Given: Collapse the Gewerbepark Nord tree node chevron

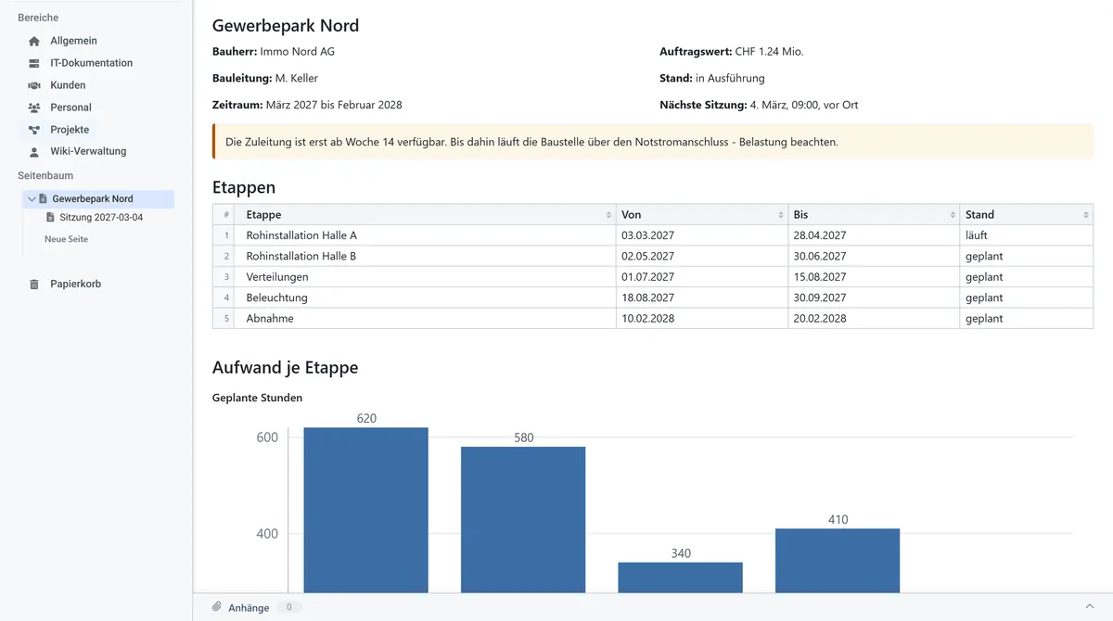Looking at the screenshot, I should 32,199.
